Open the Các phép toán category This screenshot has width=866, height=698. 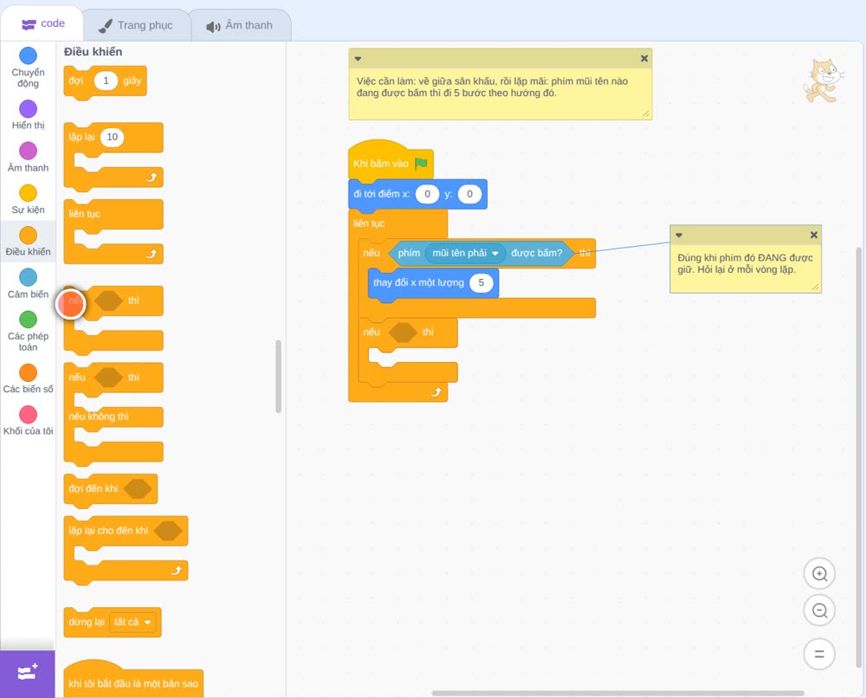pyautogui.click(x=28, y=332)
